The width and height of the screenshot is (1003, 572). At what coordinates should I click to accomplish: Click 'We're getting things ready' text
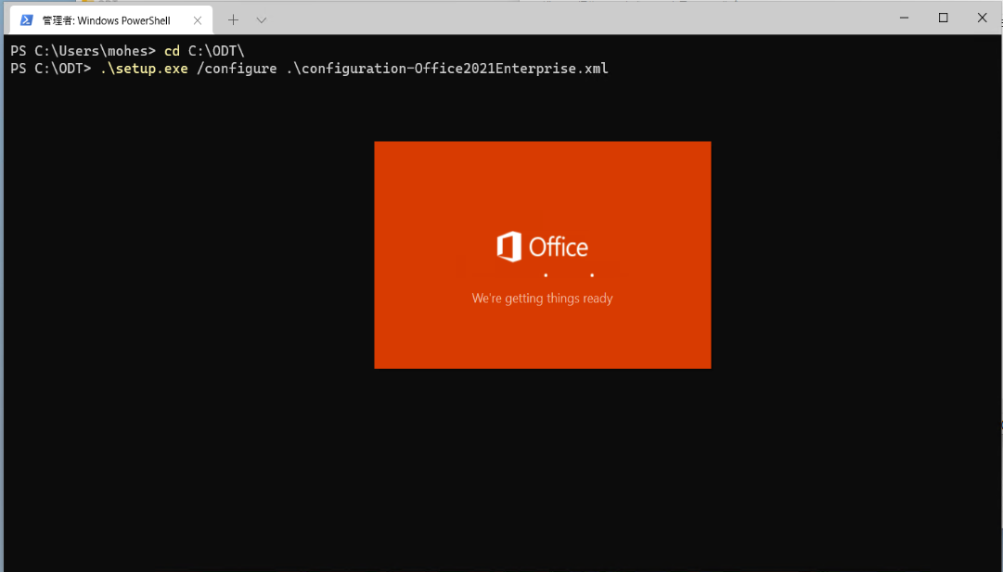pyautogui.click(x=543, y=299)
